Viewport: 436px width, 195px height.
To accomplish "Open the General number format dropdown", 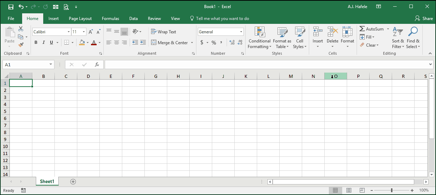I will [x=241, y=32].
